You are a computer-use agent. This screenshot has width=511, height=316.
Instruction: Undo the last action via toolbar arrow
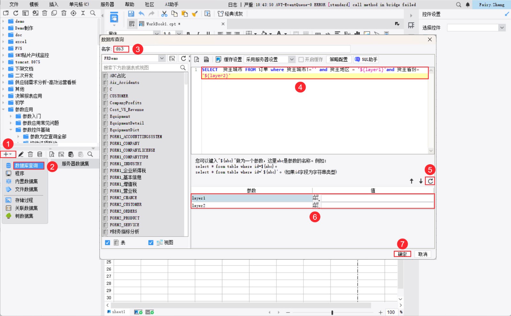[141, 14]
